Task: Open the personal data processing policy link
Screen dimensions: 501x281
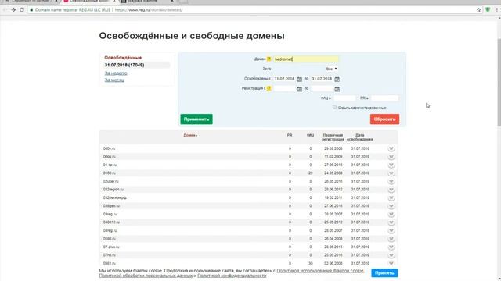Action: [x=146, y=276]
